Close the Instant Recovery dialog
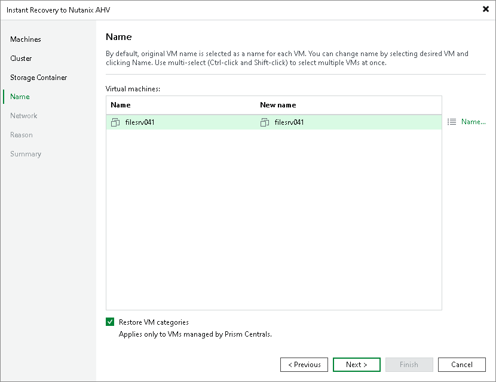 click(x=486, y=9)
